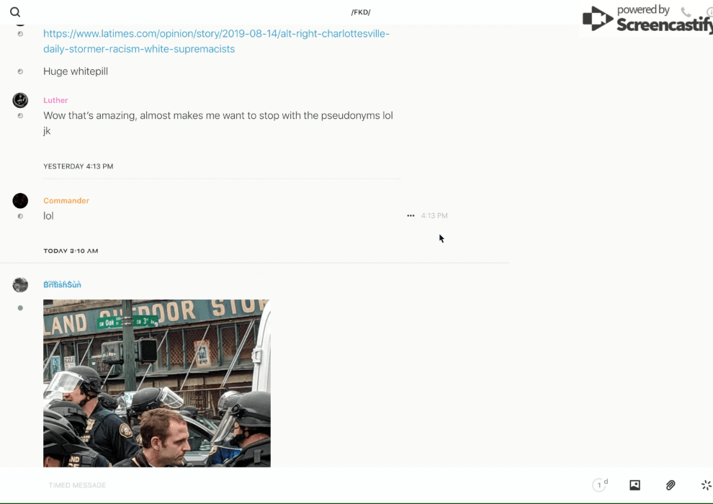The image size is (713, 504).
Task: Click BritishSun's avatar picture
Action: coord(20,285)
